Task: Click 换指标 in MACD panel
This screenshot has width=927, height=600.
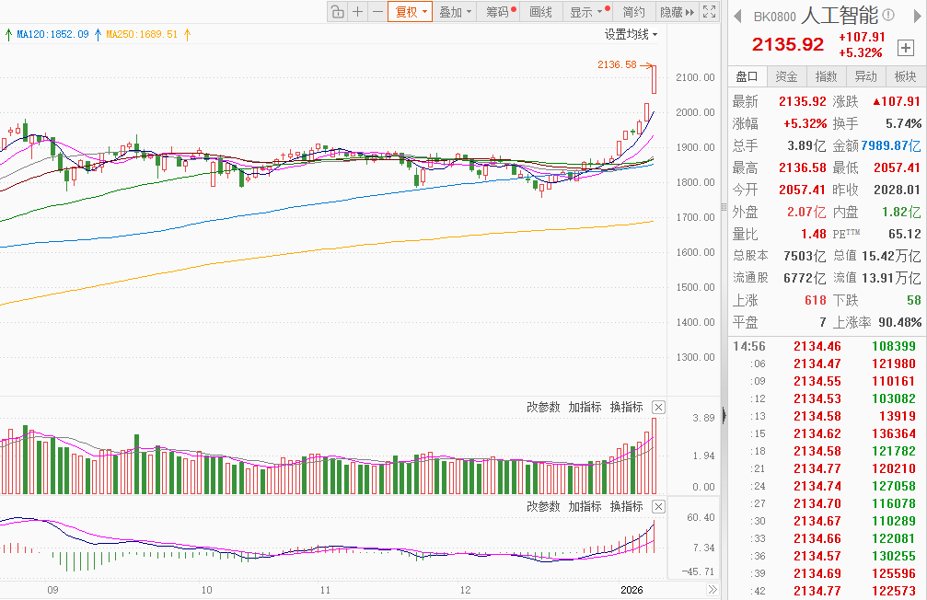Action: (x=626, y=507)
